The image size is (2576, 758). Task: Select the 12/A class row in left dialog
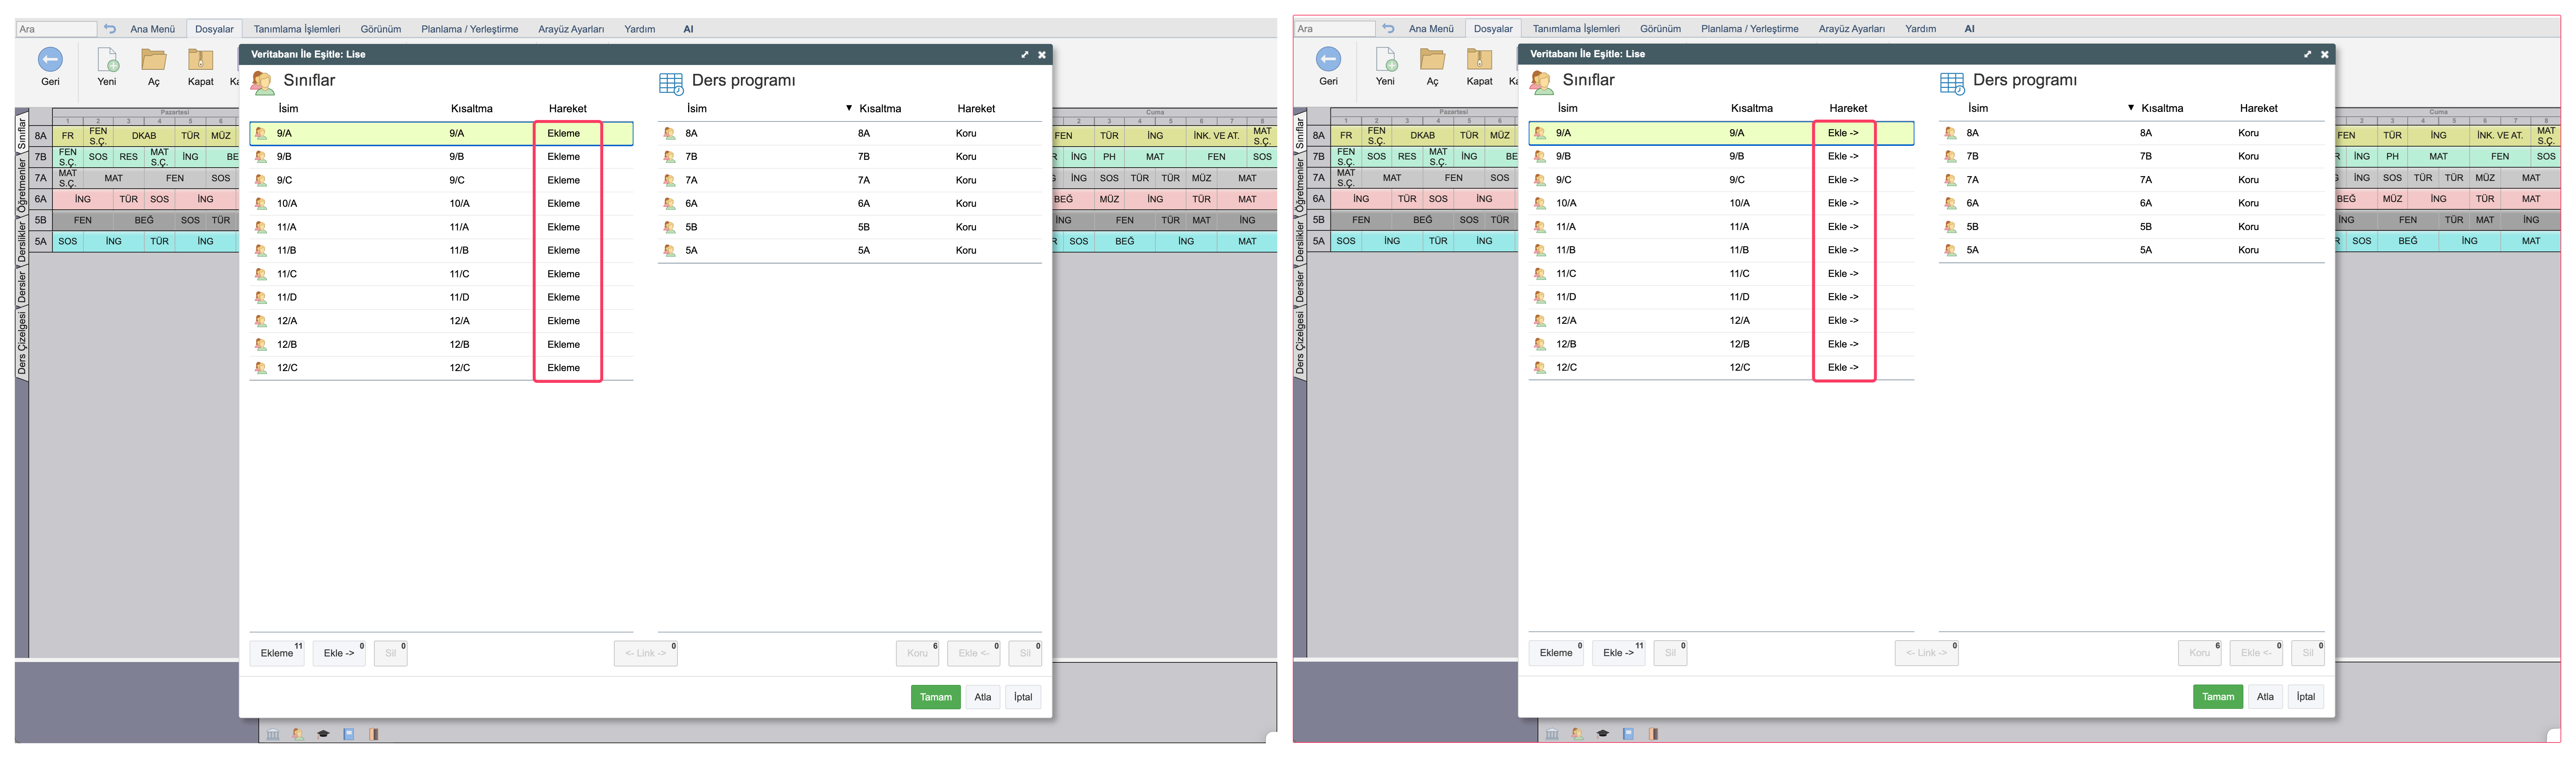tap(441, 321)
